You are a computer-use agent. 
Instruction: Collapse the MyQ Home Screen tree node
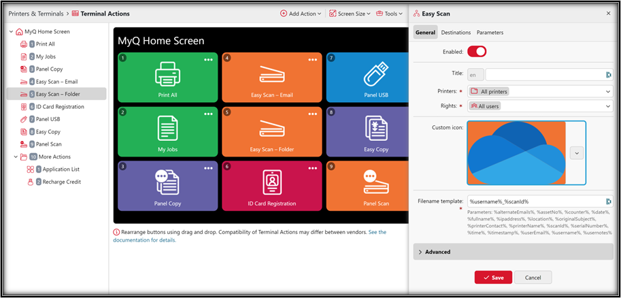point(11,32)
